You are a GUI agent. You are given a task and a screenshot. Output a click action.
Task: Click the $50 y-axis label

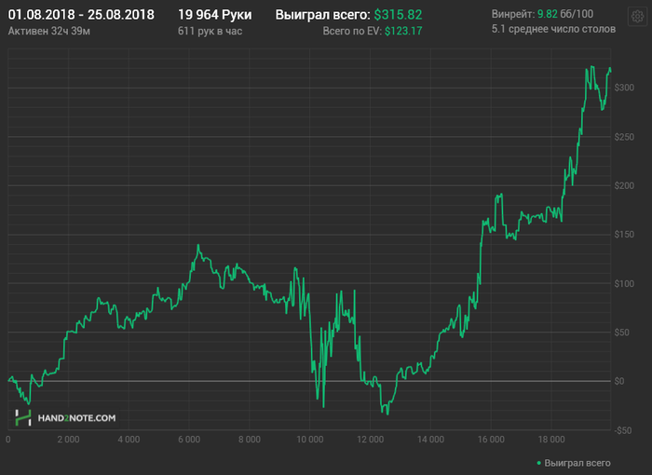click(x=621, y=332)
